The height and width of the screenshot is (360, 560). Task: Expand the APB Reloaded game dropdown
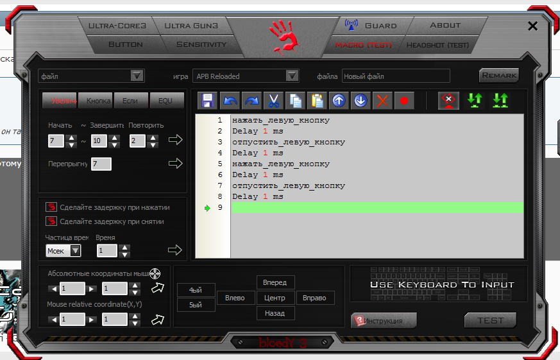point(293,76)
